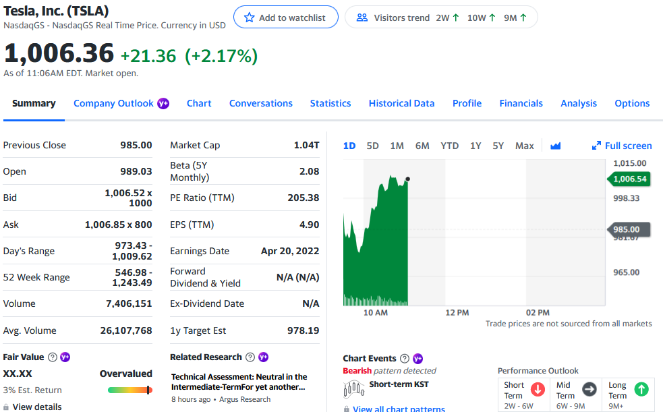Go to the Statistics tab
This screenshot has height=412, width=663.
pos(330,104)
